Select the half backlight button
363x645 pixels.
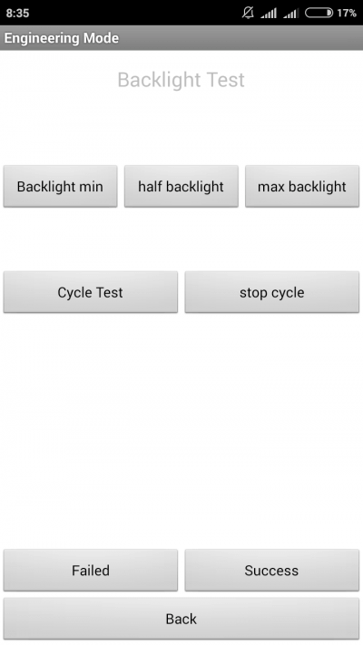(x=181, y=186)
